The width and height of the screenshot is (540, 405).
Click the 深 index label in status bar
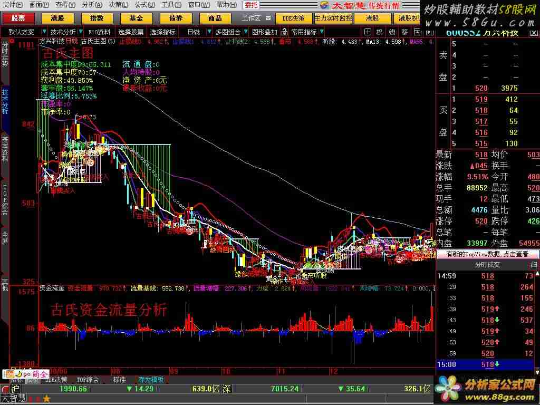tap(226, 389)
